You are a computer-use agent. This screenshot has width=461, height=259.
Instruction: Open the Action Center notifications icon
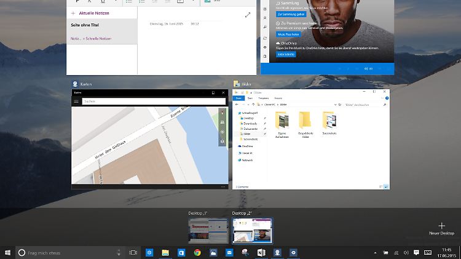pyautogui.click(x=416, y=252)
